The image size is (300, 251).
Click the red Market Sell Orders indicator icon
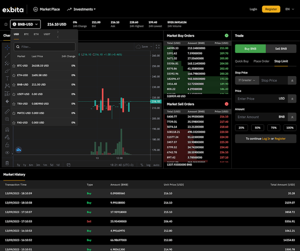point(226,104)
